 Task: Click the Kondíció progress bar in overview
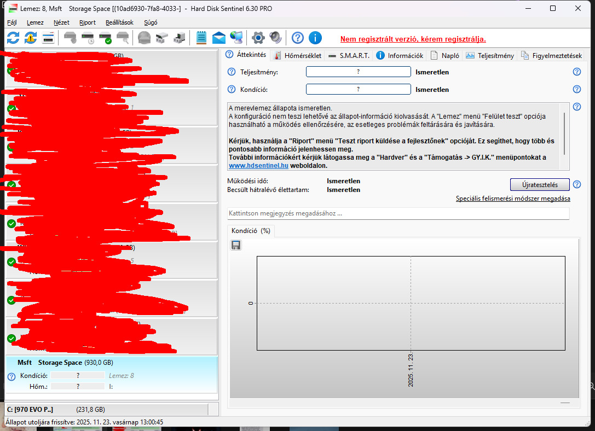point(358,89)
